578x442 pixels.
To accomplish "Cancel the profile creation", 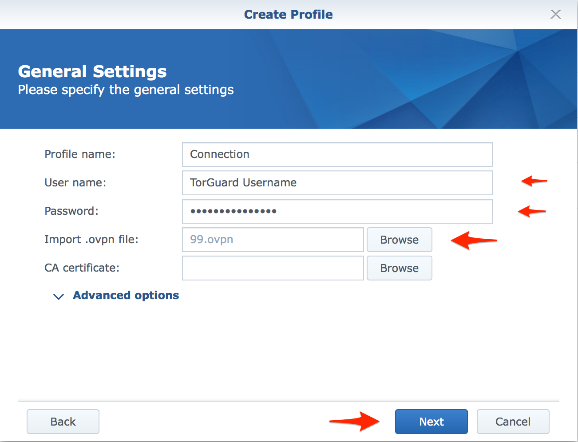I will 513,422.
